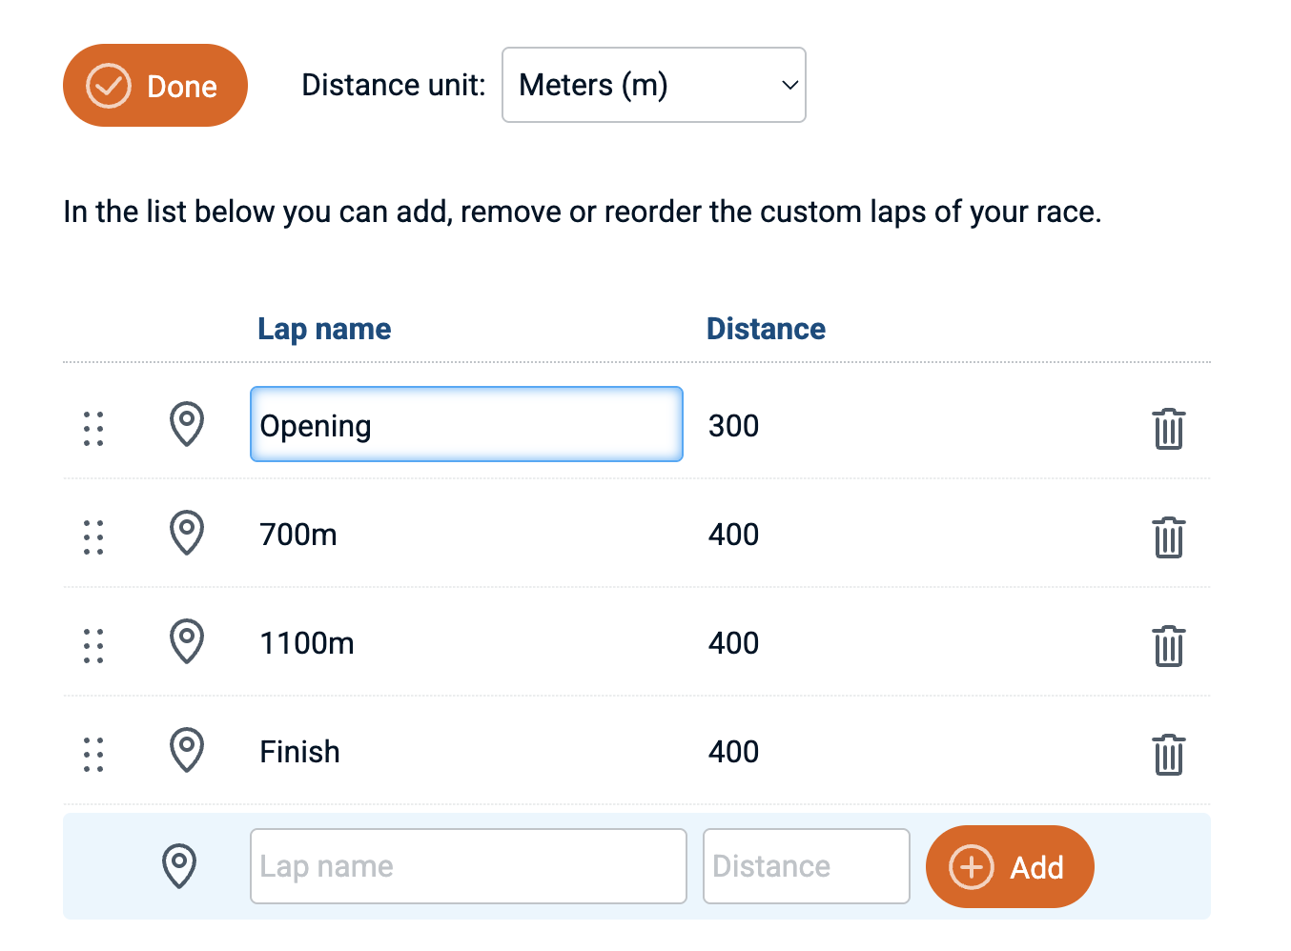
Task: Click the Add lap button
Action: 1009,866
